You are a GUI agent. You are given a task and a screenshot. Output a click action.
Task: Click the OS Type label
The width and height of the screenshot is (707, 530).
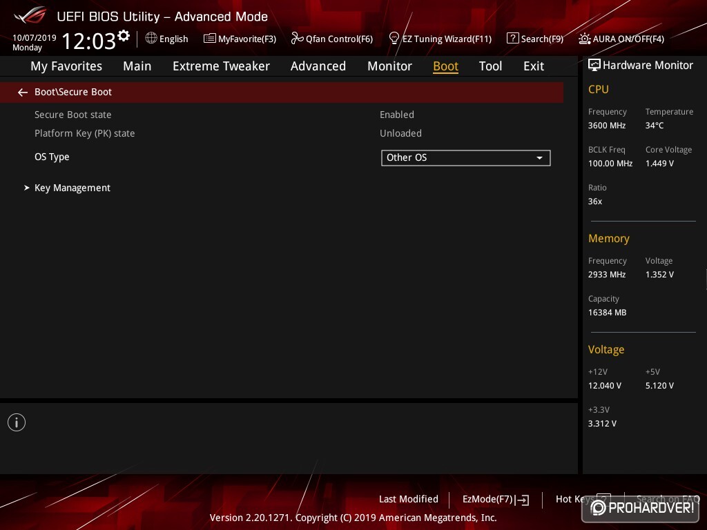point(52,157)
